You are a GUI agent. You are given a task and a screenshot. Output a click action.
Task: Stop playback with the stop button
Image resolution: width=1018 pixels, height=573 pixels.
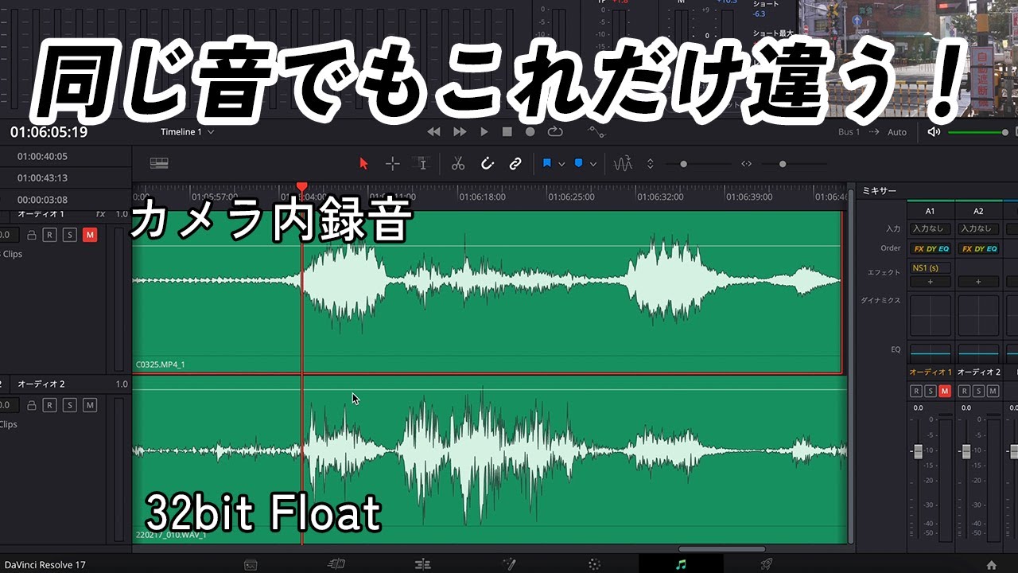[x=507, y=131]
